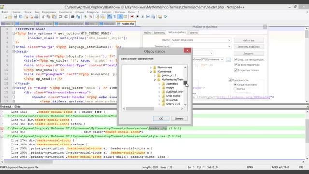Click the Synchronize horizontal scrolling icon
The width and height of the screenshot is (309, 174).
click(102, 17)
